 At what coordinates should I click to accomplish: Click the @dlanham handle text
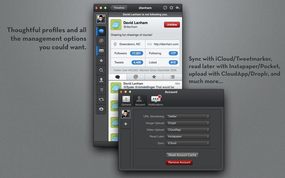(x=130, y=27)
